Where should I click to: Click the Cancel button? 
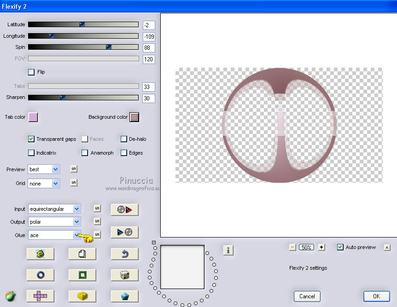[x=307, y=296]
